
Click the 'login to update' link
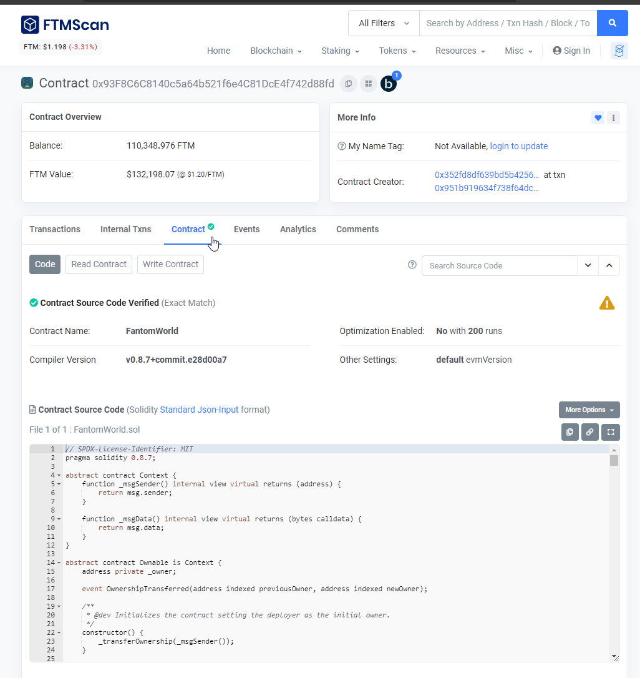[x=518, y=146]
